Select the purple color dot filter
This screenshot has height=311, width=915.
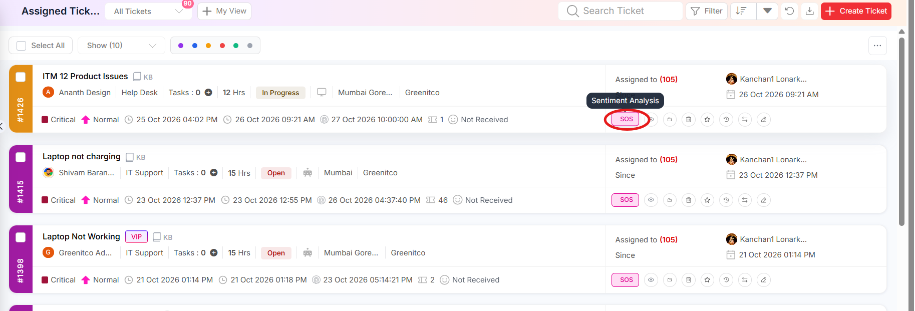coord(181,46)
